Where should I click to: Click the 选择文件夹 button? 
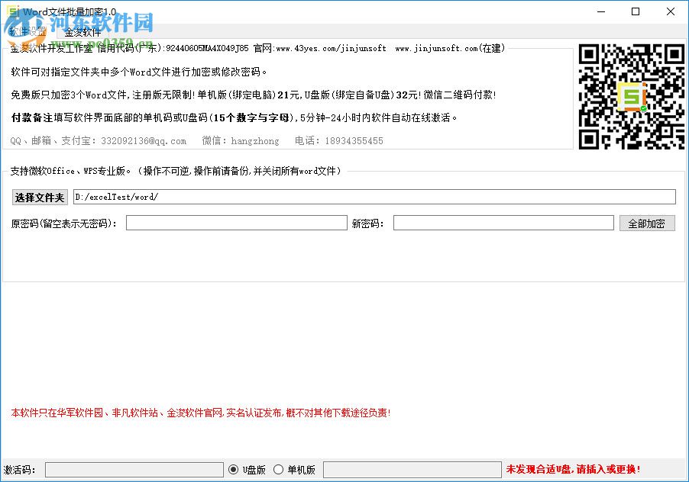(39, 197)
